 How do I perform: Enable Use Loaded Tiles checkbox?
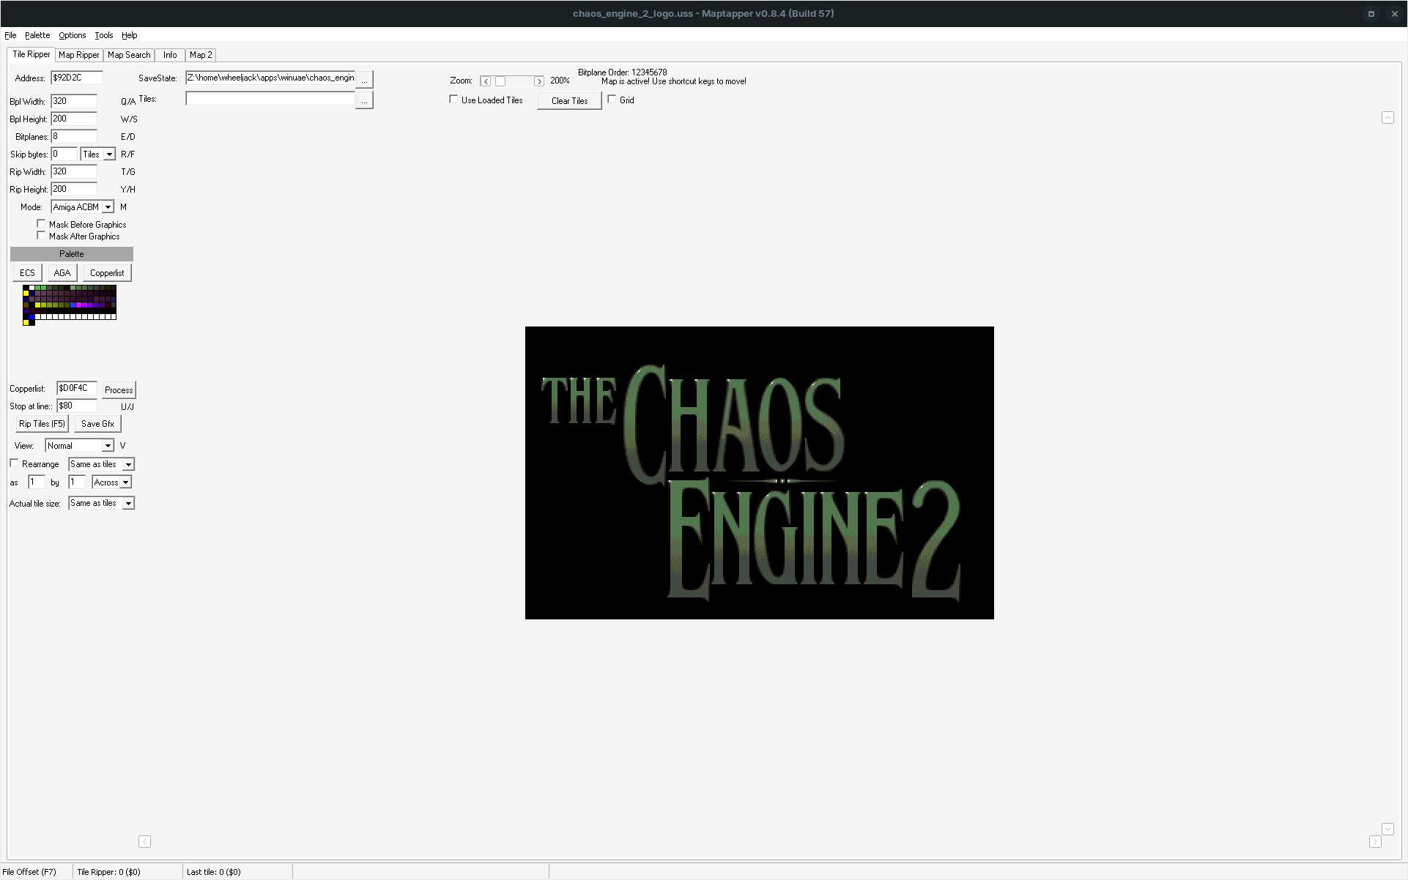(x=453, y=99)
